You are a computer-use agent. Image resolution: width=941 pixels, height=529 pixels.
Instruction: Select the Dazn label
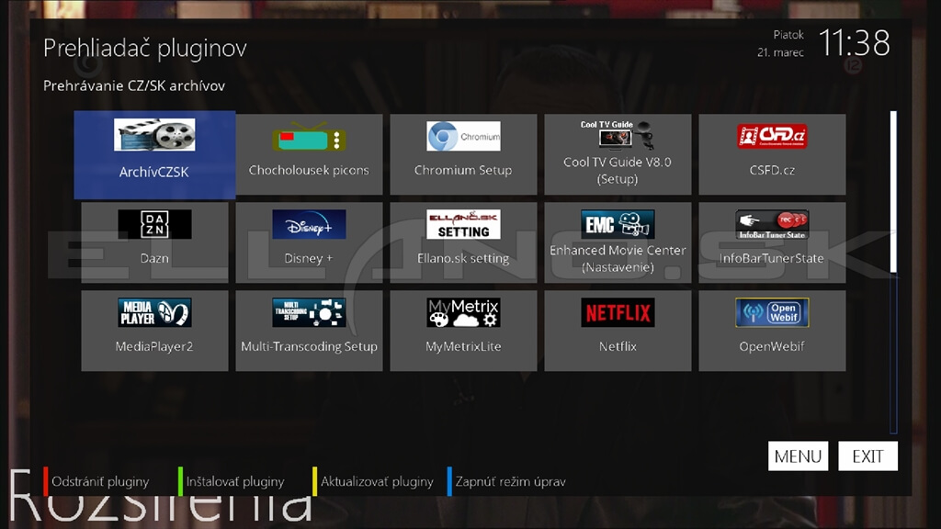pyautogui.click(x=154, y=258)
